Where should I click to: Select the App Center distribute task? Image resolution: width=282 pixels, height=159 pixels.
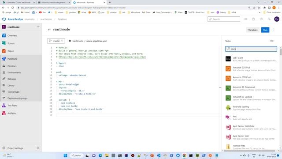(251, 127)
